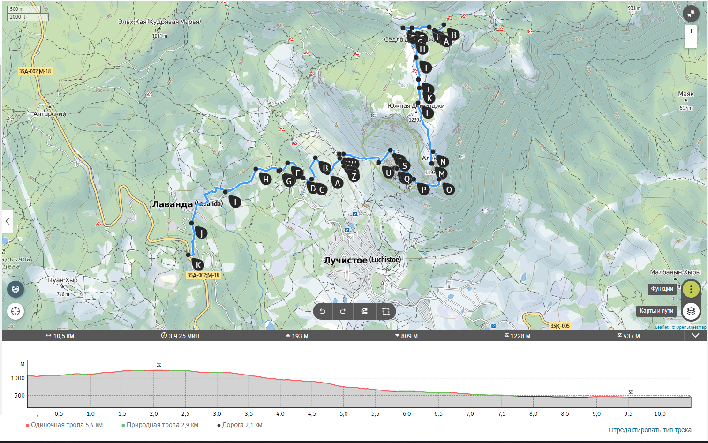Click the shield icon button on map

pyautogui.click(x=15, y=289)
